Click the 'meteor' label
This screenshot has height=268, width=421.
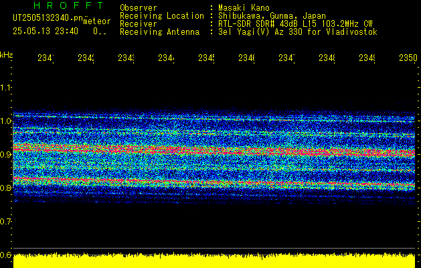click(x=97, y=21)
